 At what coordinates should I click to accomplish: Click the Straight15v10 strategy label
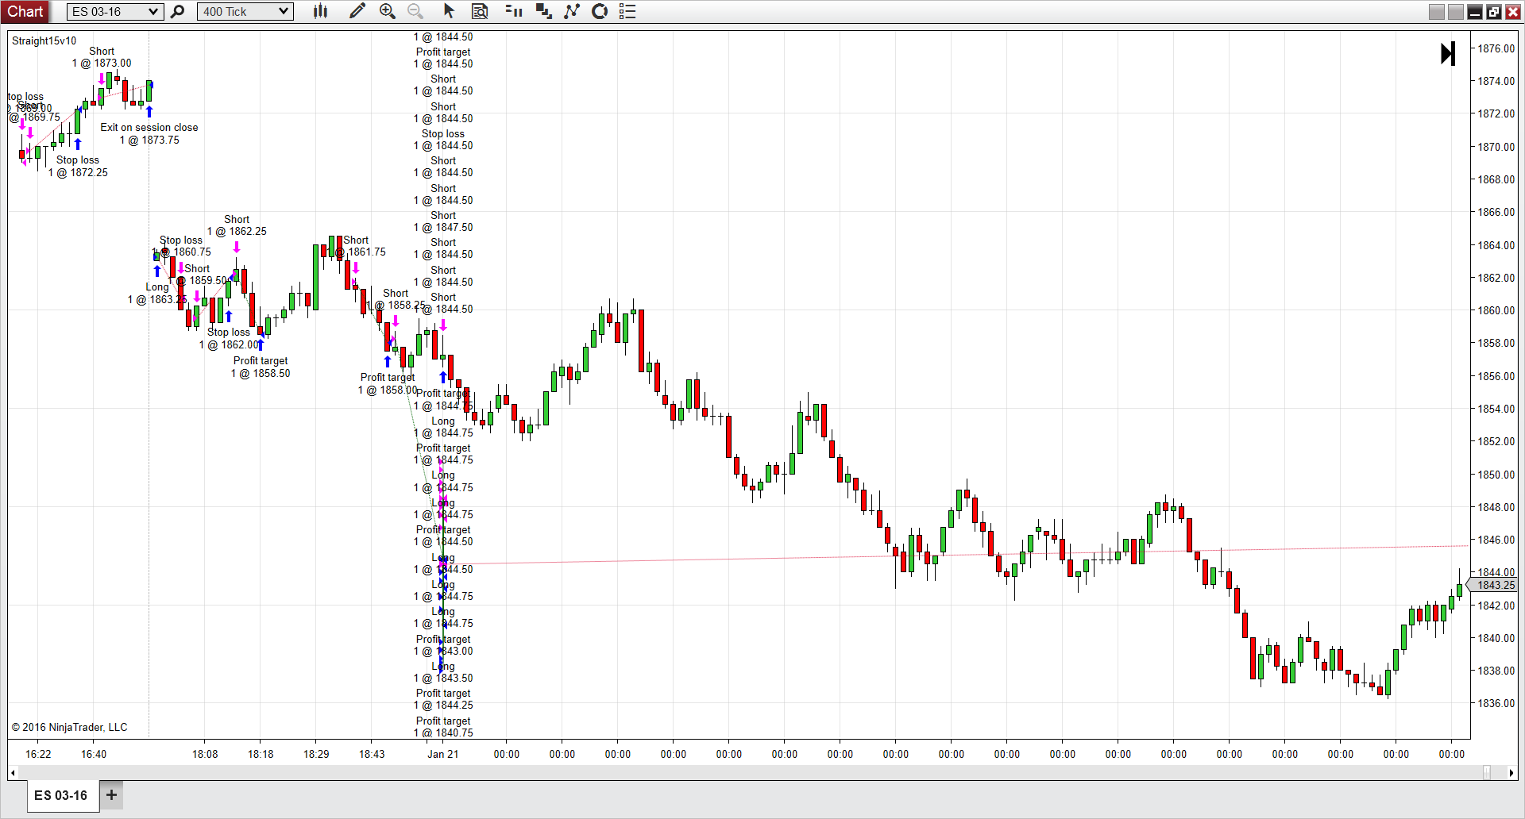point(44,40)
